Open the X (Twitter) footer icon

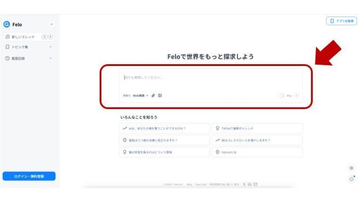(244, 185)
